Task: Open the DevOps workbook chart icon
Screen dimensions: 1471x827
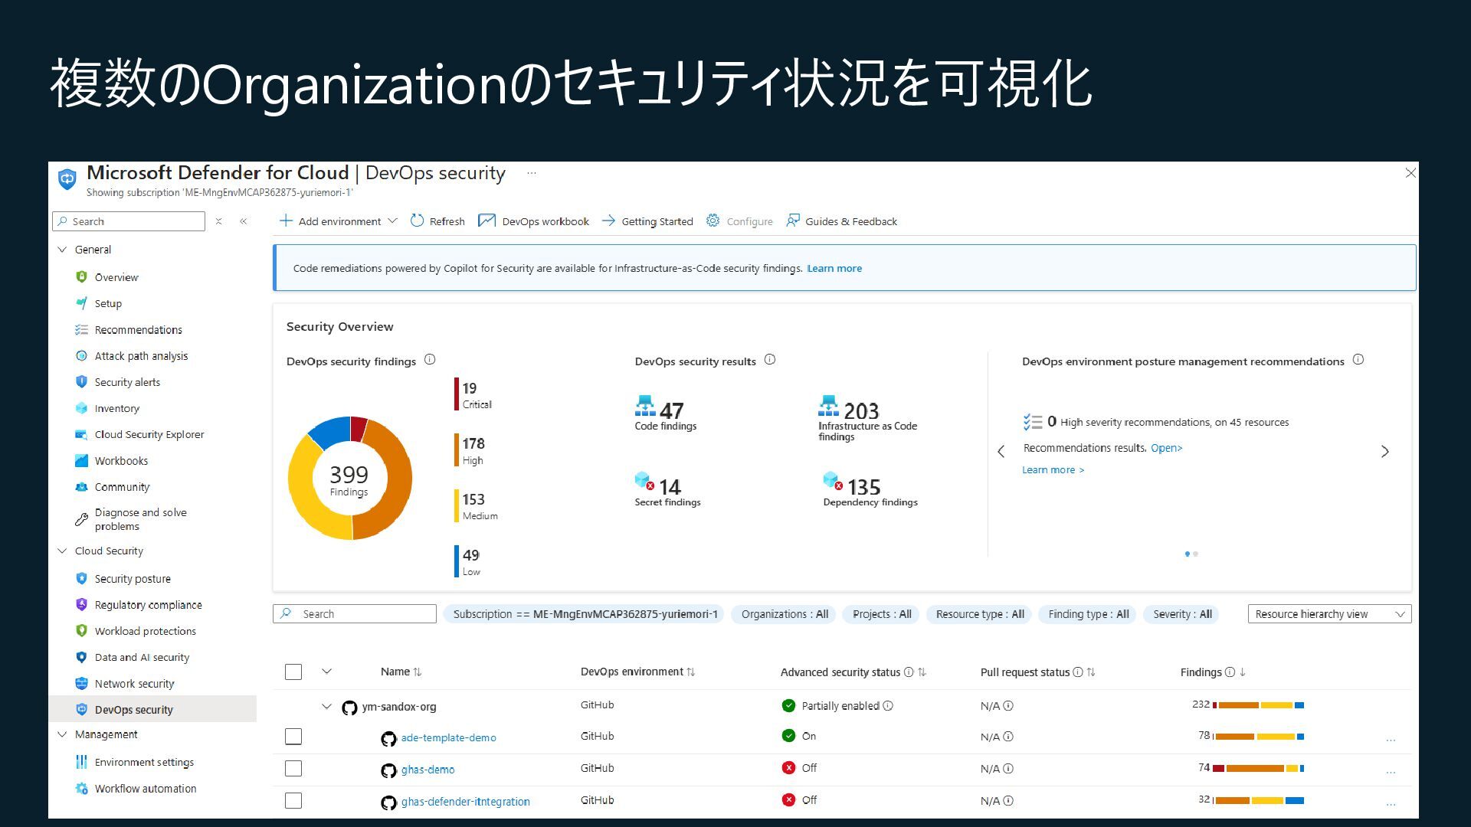Action: [x=487, y=221]
